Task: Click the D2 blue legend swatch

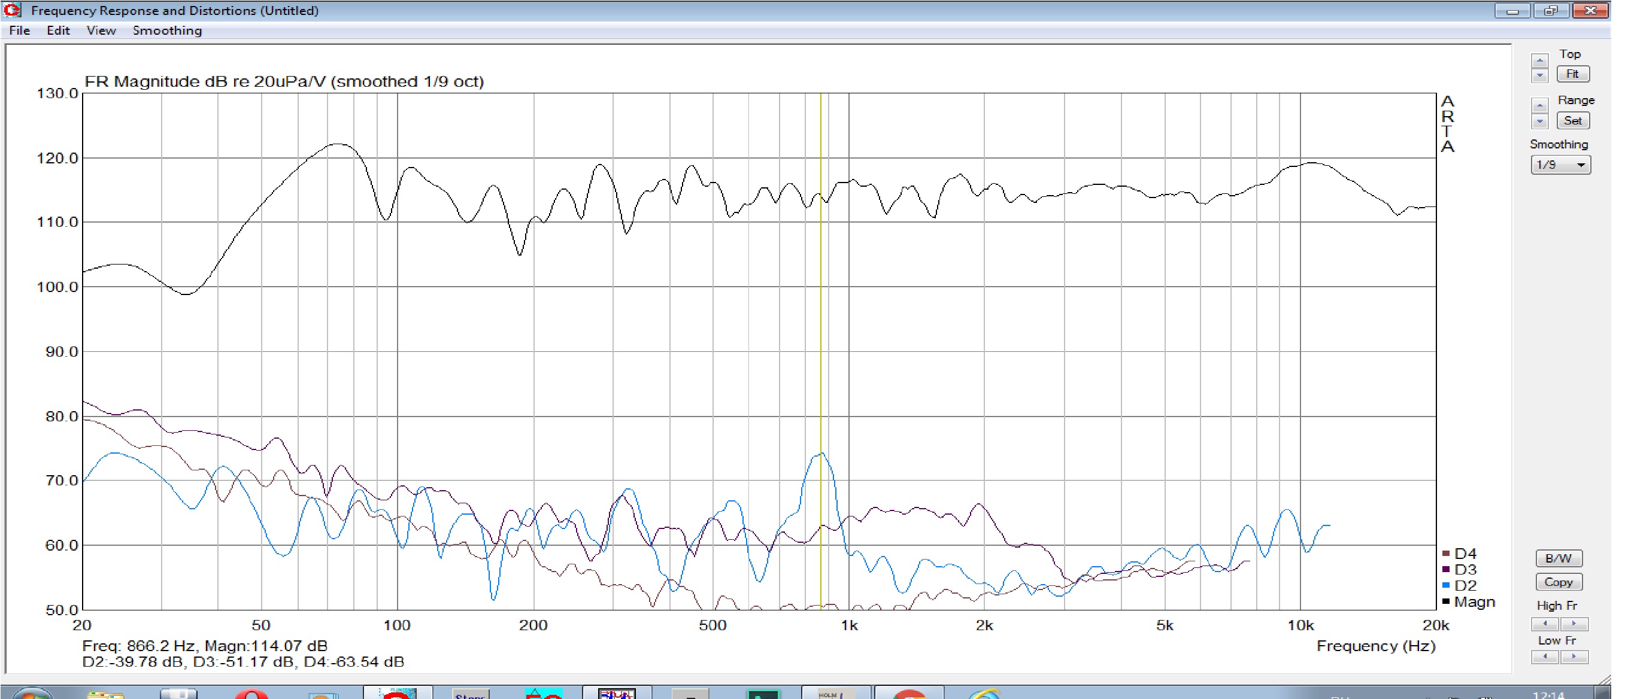Action: tap(1446, 585)
